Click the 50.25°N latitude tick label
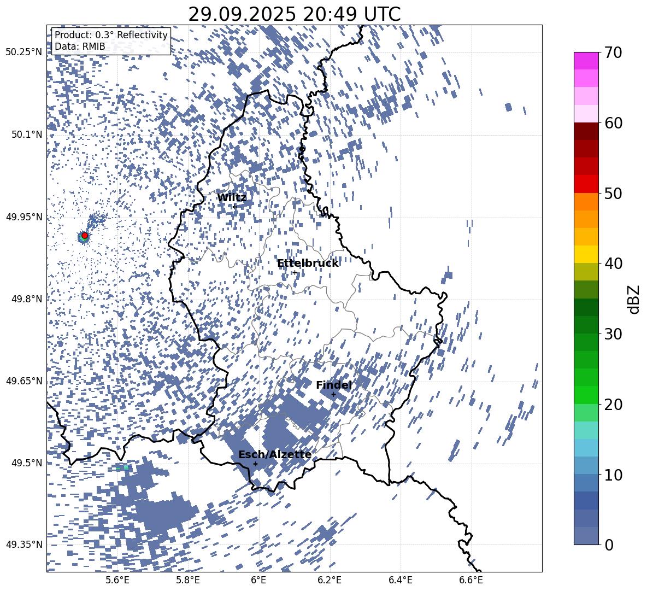647x591 pixels. pos(24,52)
